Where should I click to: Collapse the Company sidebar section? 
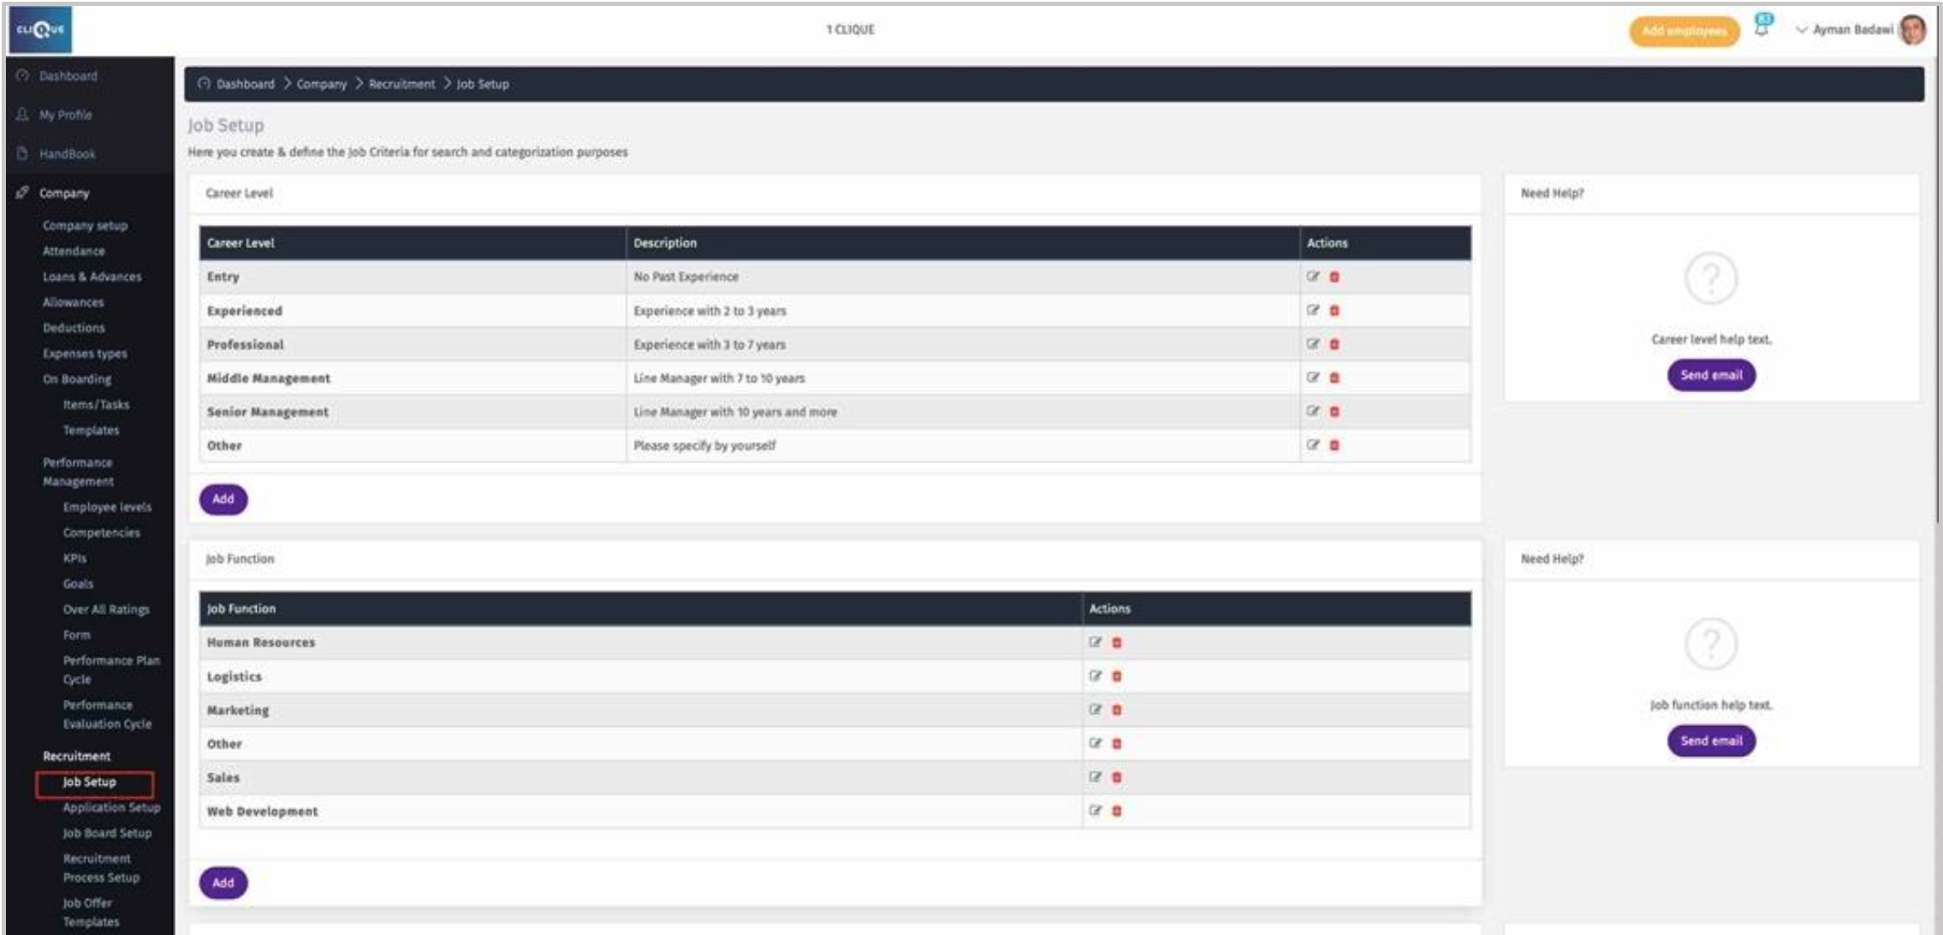64,194
